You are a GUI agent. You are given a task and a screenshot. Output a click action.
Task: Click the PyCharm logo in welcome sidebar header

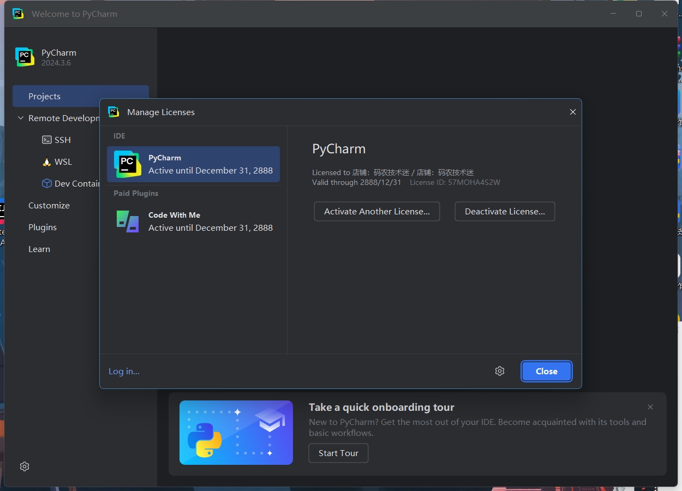tap(25, 57)
